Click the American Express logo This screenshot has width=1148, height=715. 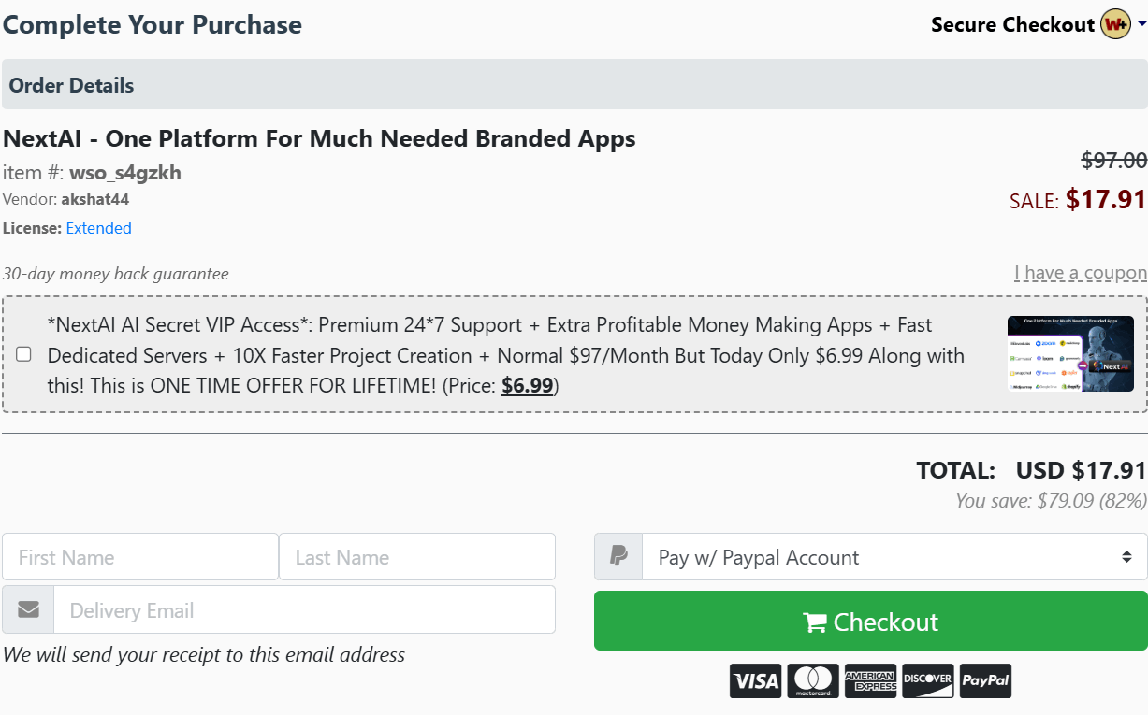(870, 680)
